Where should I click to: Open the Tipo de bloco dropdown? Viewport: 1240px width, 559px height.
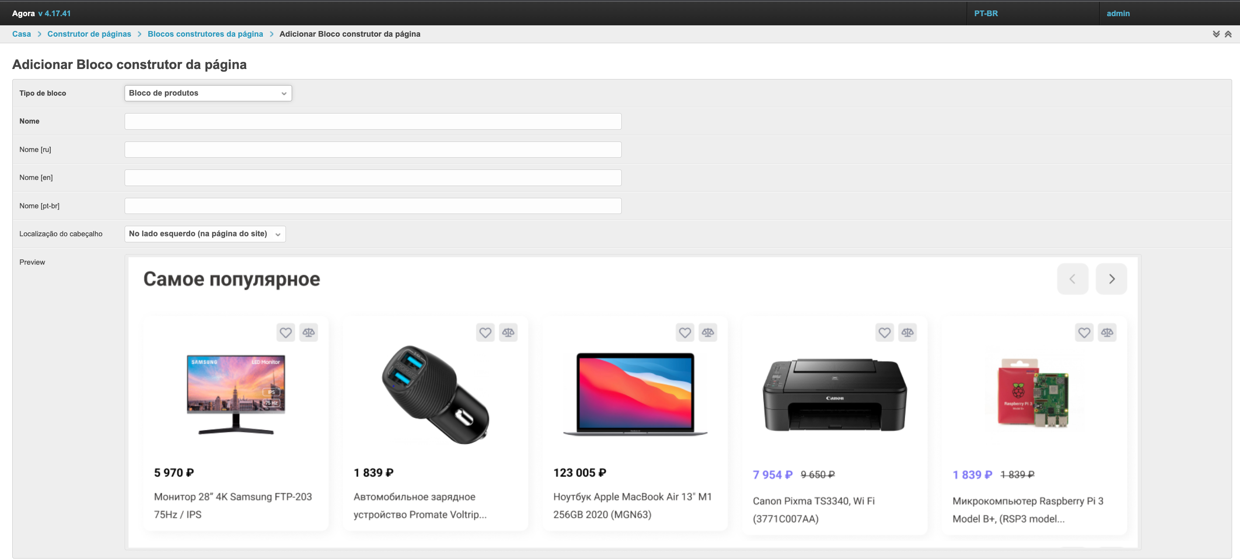tap(208, 93)
